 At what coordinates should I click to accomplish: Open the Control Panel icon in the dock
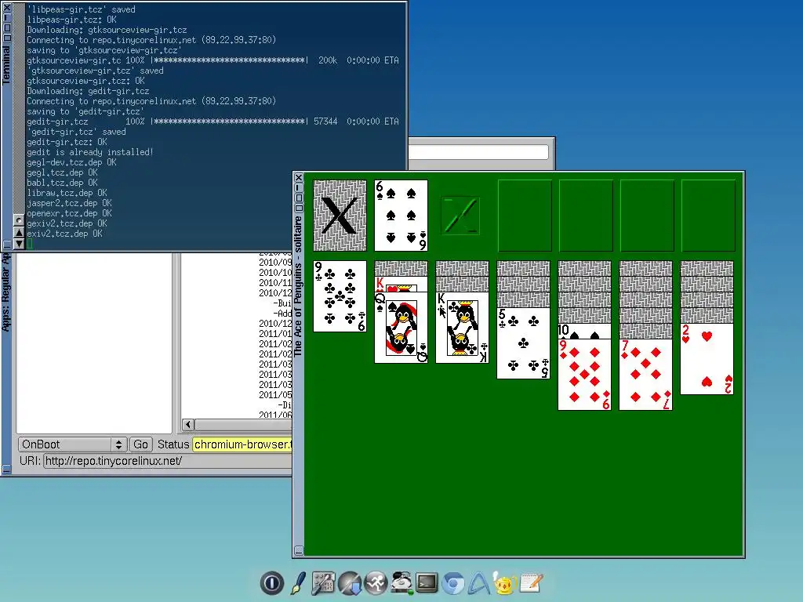323,583
